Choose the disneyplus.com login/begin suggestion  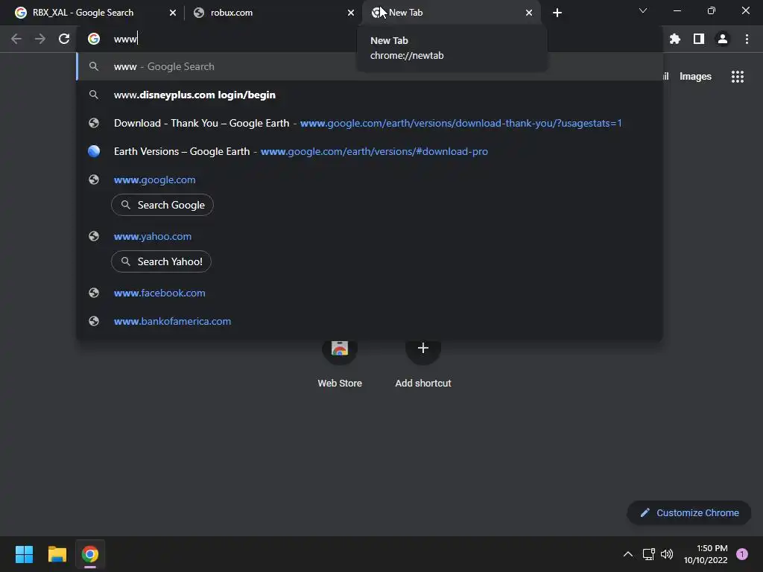point(370,95)
